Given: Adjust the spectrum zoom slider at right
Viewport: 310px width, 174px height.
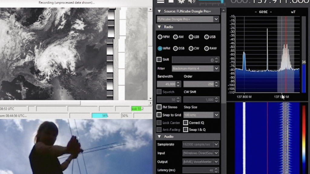Looking at the screenshot, I should (x=304, y=54).
